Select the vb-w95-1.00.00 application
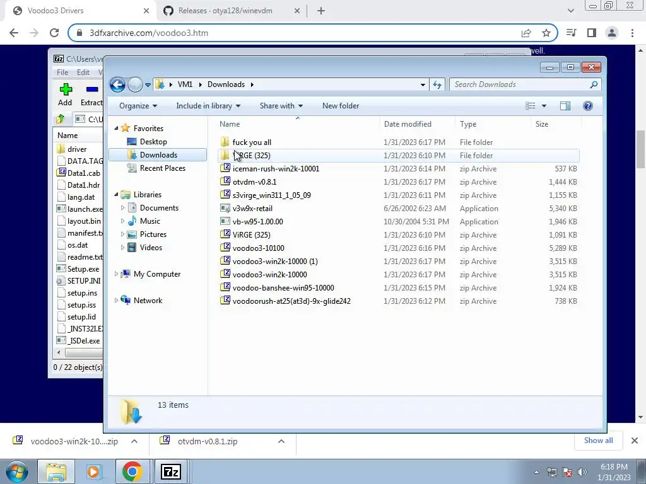 click(x=399, y=221)
